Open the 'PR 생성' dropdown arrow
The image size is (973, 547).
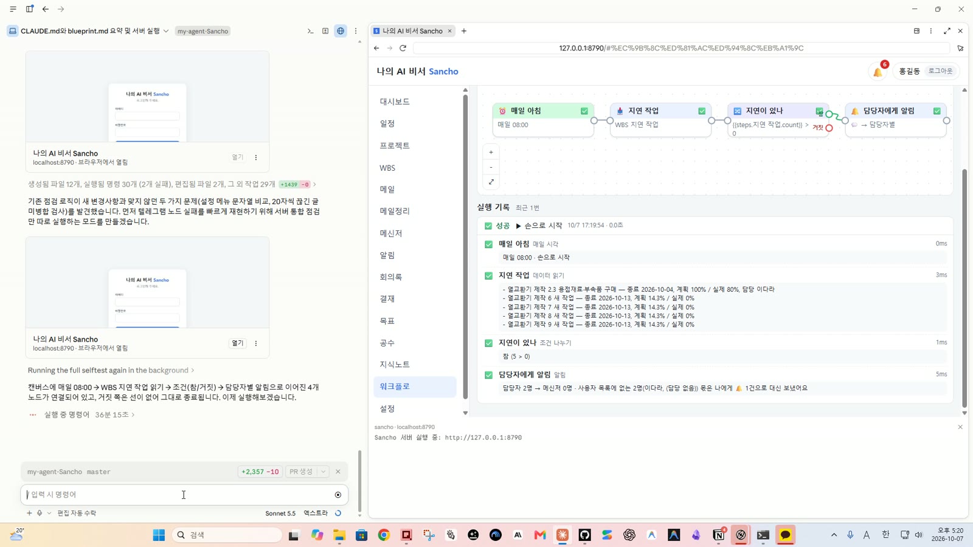click(324, 472)
